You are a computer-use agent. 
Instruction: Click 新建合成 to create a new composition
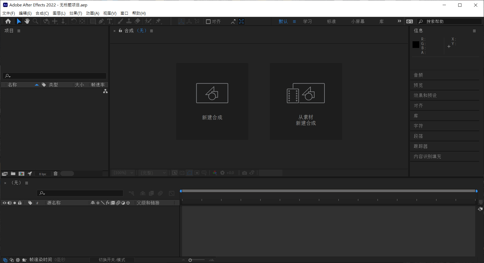pyautogui.click(x=212, y=102)
